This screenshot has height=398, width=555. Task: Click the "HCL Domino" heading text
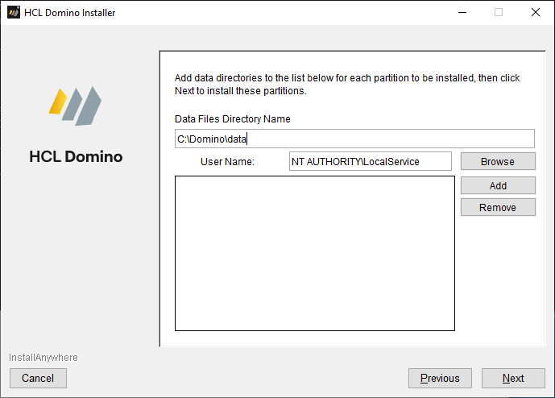click(76, 156)
